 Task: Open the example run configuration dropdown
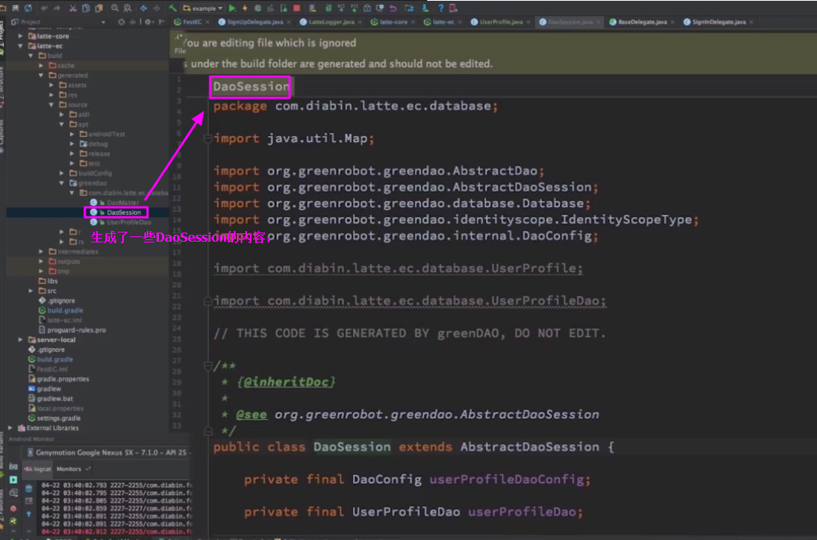pos(203,8)
